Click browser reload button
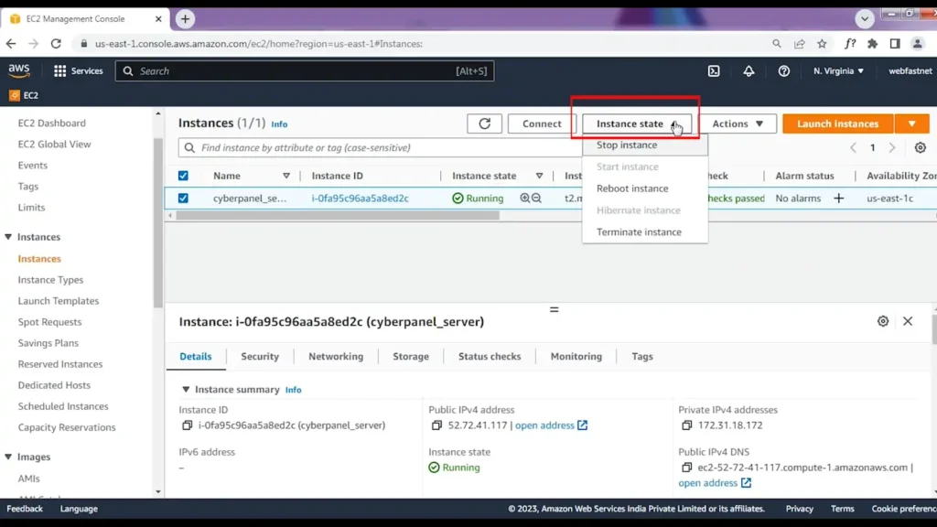937x527 pixels. pyautogui.click(x=56, y=44)
